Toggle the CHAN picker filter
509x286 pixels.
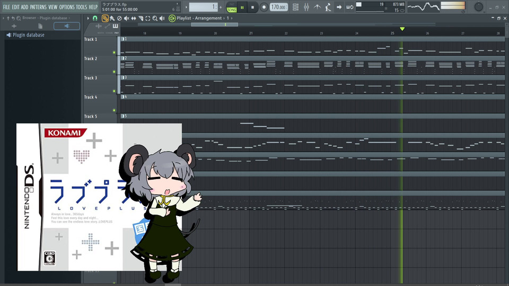(x=109, y=33)
